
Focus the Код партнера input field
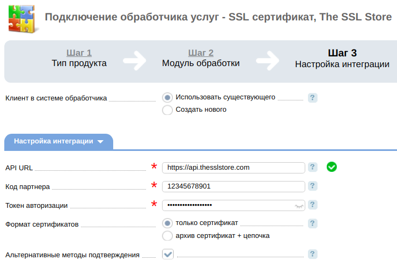coord(233,186)
